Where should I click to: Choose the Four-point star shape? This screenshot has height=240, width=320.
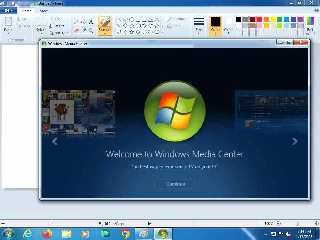tap(126, 32)
